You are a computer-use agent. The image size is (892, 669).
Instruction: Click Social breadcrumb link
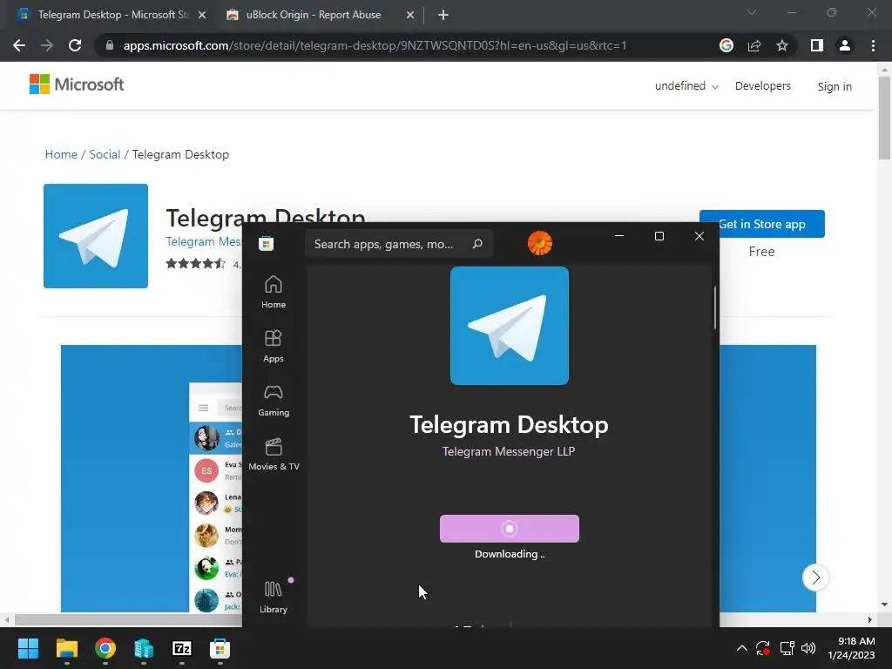click(105, 154)
